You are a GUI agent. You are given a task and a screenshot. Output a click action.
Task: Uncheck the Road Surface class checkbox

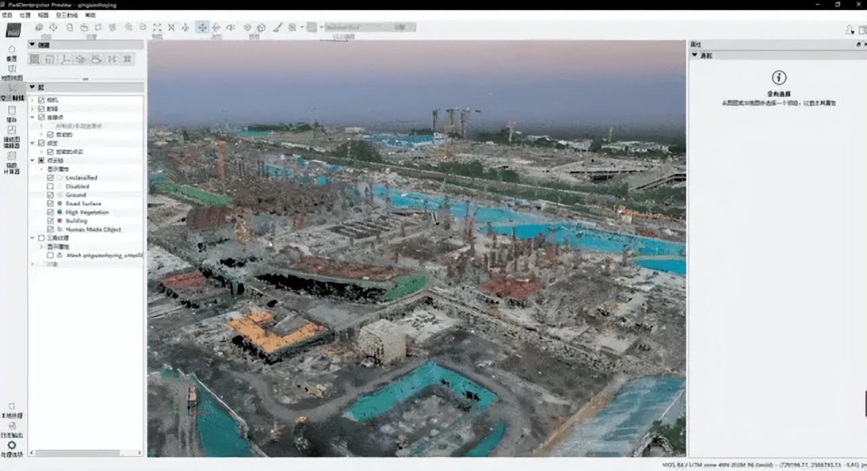click(51, 203)
